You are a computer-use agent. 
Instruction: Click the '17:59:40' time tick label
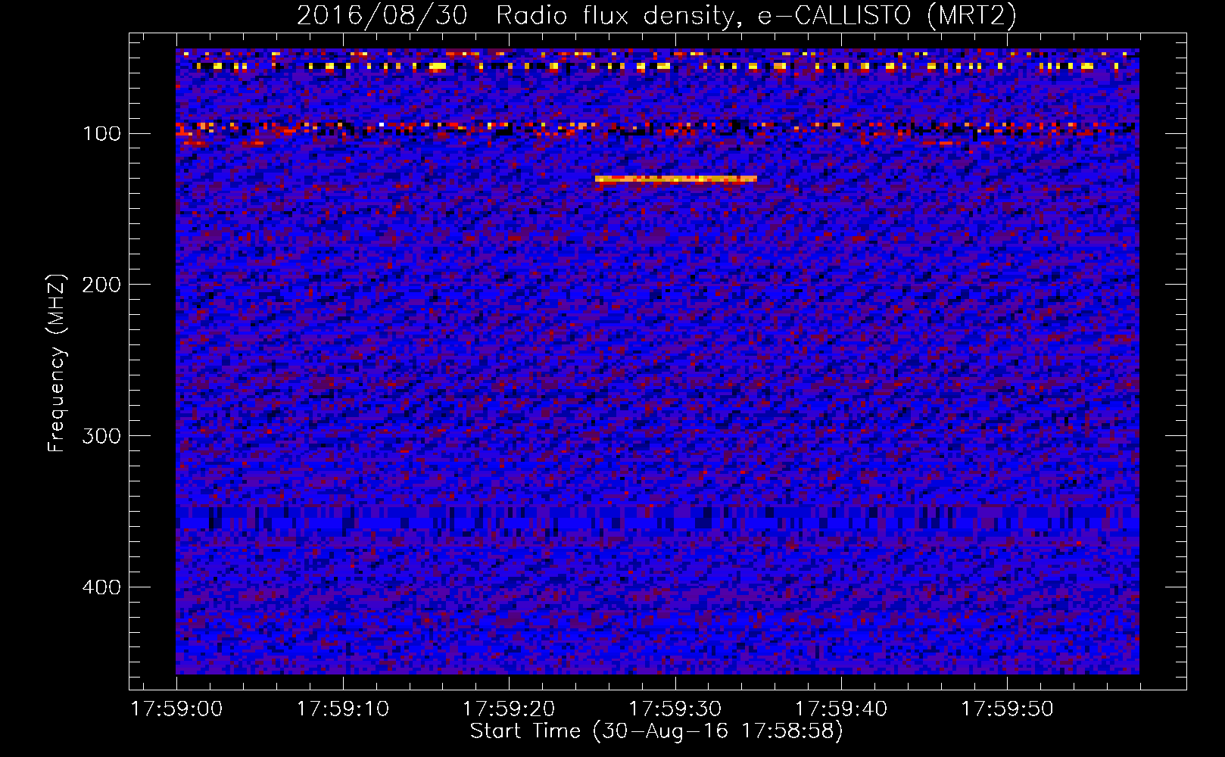(x=841, y=709)
